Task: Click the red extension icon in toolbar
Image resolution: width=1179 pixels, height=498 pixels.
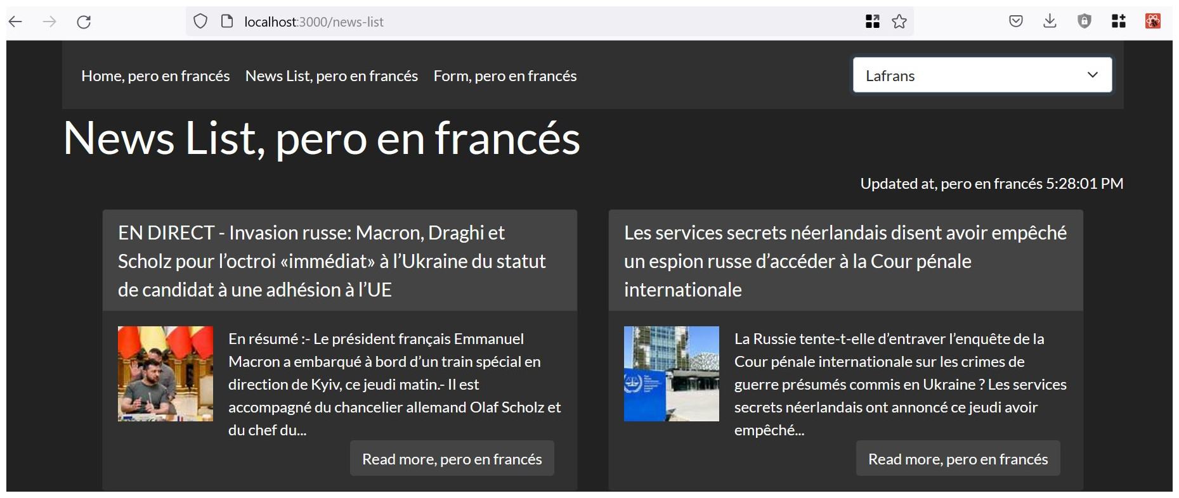Action: coord(1153,22)
